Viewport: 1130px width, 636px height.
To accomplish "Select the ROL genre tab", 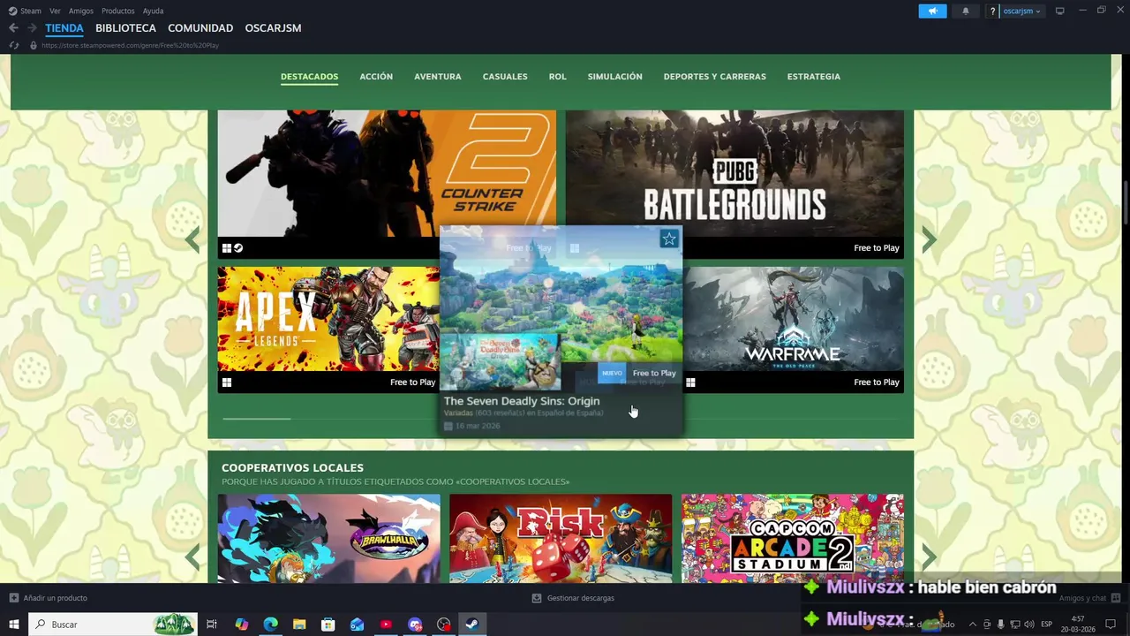I will point(557,77).
